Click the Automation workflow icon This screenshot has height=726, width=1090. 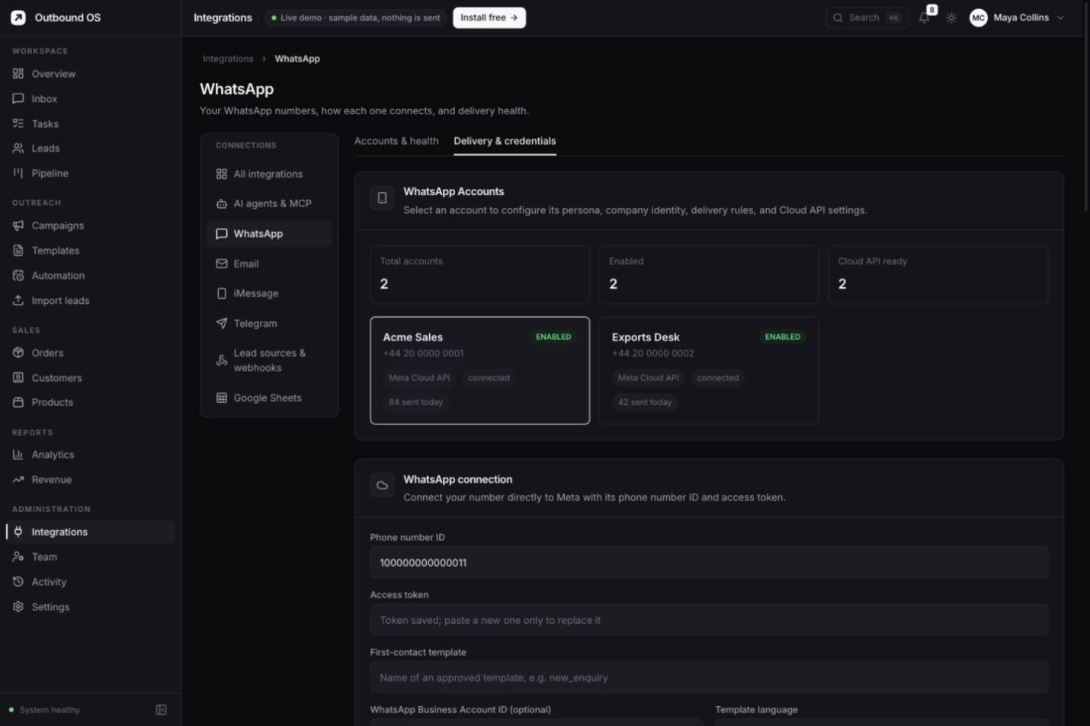tap(18, 276)
